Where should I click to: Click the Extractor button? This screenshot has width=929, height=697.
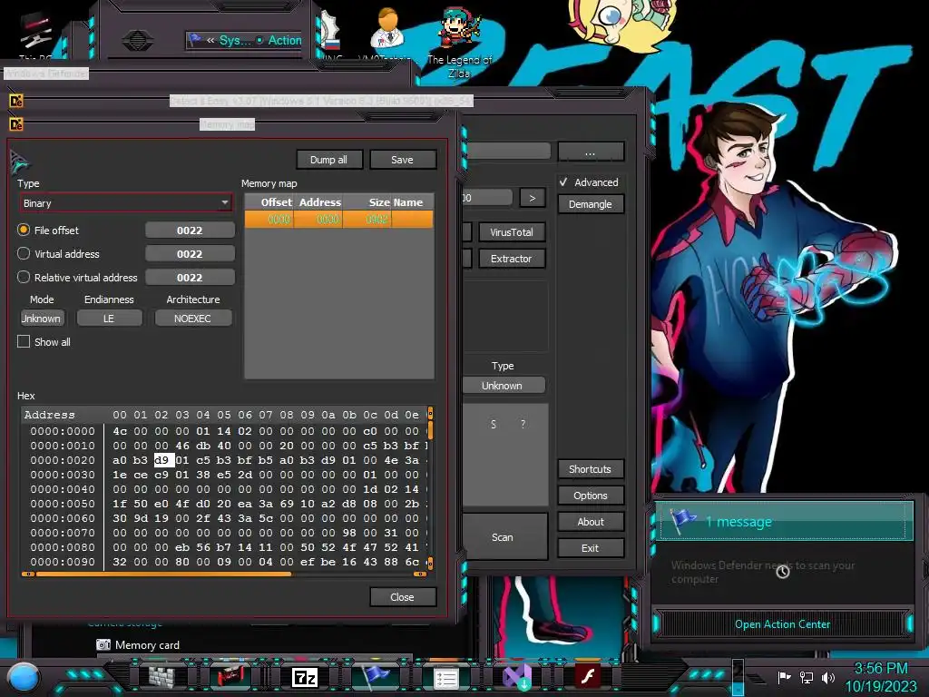(512, 259)
